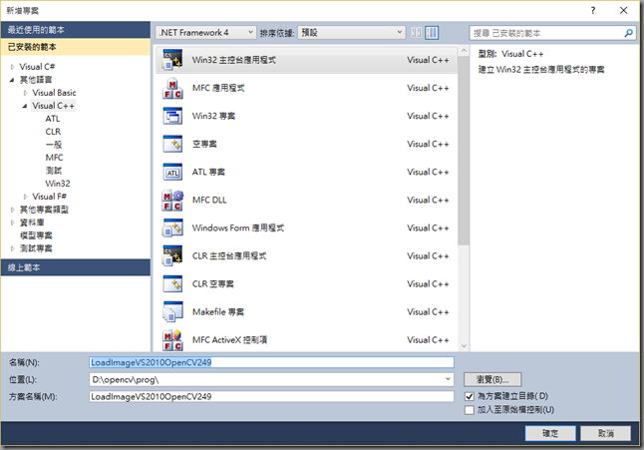
Task: Select the Win32 主控台應用程式 template icon
Action: (x=172, y=60)
